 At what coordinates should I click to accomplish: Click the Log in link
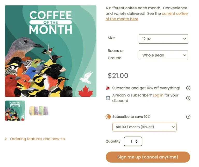coord(158,95)
